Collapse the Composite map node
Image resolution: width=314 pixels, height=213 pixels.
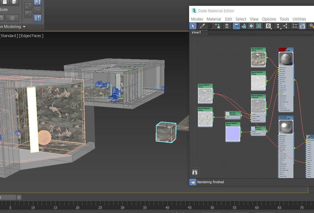pyautogui.click(x=265, y=96)
